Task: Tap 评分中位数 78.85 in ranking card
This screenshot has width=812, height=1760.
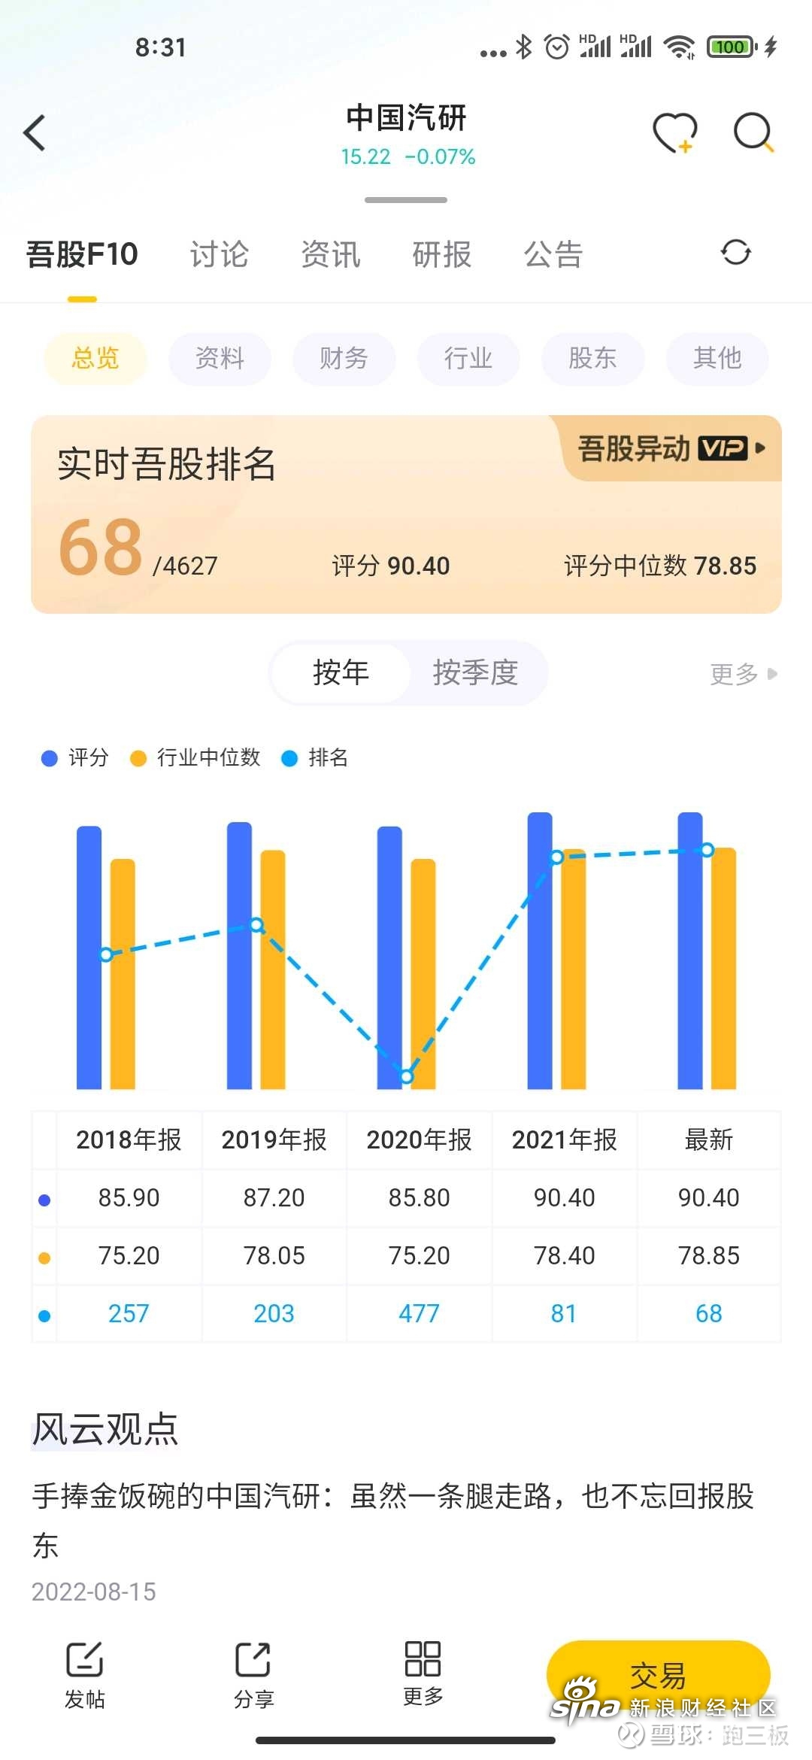Action: (660, 566)
